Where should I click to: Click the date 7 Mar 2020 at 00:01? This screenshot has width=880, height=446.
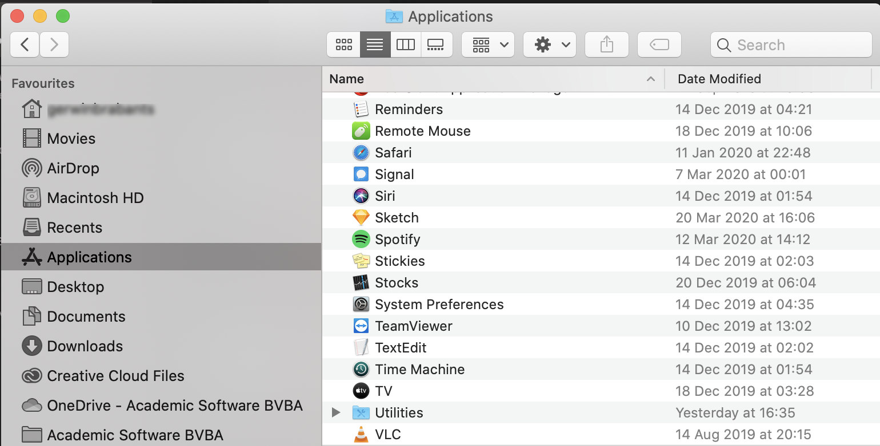741,174
